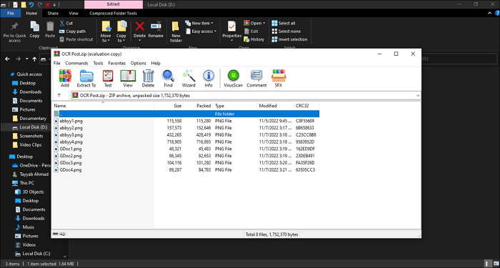Viewport: 500px width, 268px height.
Task: Collapse the Explorer ribbon chevron
Action: (490, 13)
